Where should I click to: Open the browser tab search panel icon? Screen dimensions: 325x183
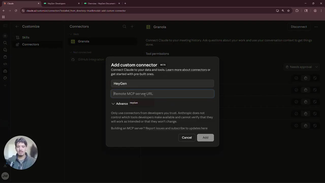coord(306,11)
